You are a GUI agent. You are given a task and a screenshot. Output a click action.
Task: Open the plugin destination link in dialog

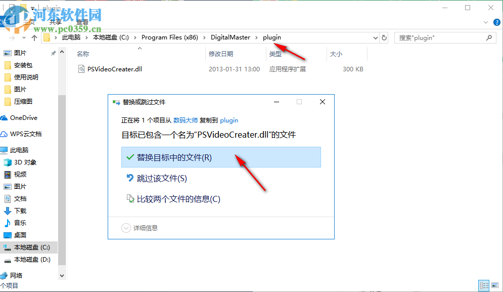(x=229, y=120)
